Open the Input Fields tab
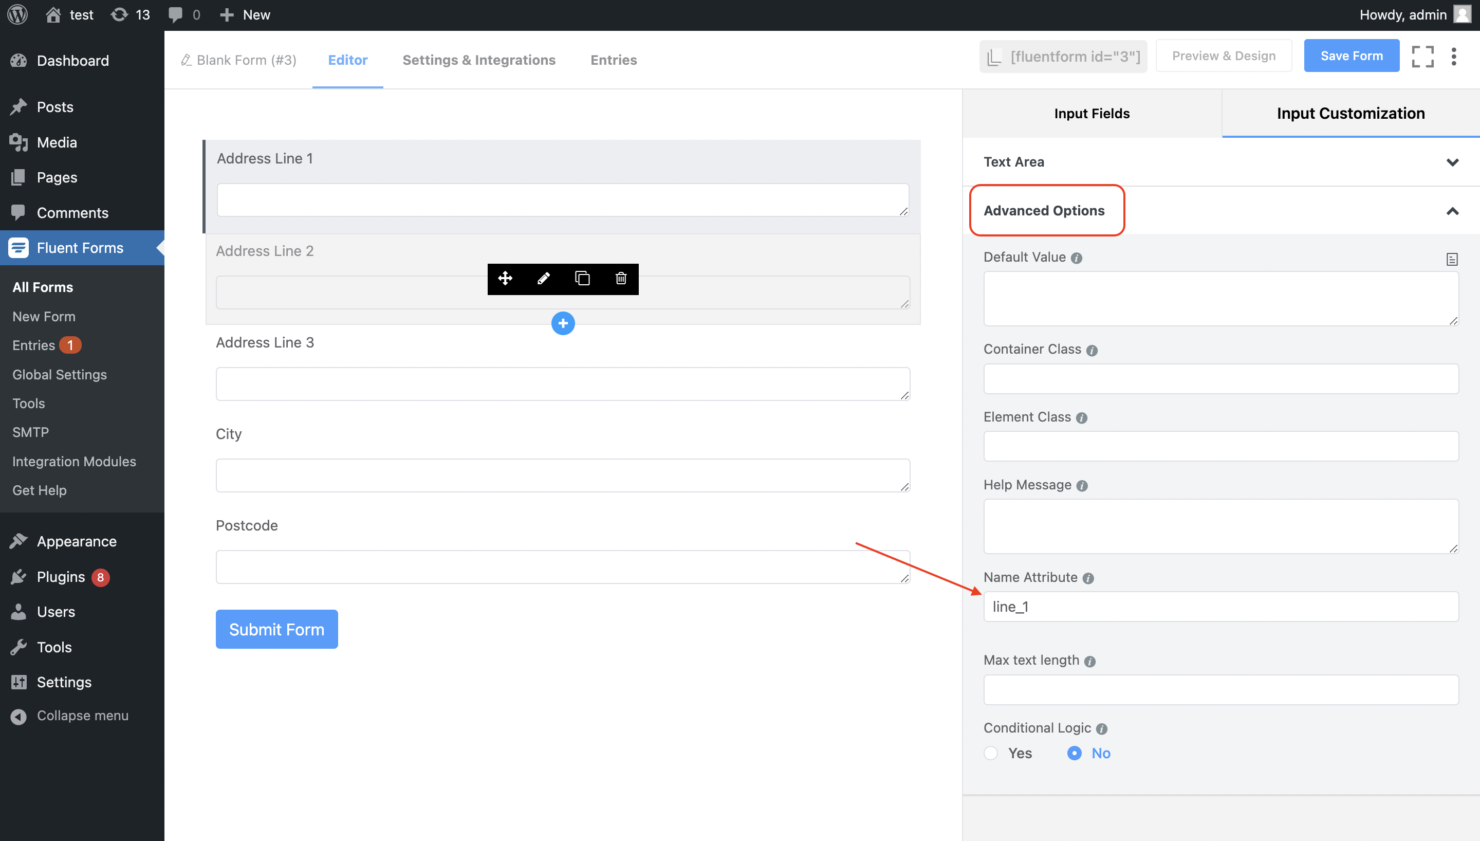Image resolution: width=1480 pixels, height=841 pixels. [1091, 113]
